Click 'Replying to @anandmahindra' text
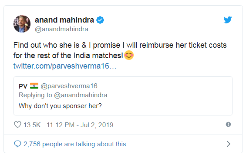Image resolution: width=246 pixels, height=158 pixels. point(63,95)
